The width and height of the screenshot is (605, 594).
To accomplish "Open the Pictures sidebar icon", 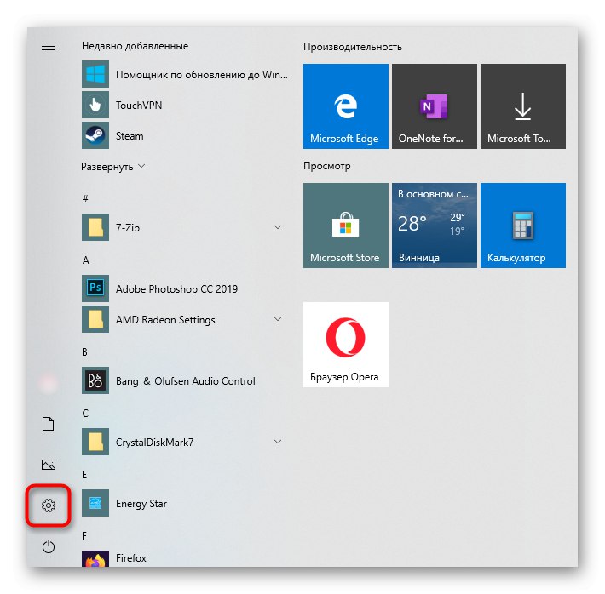I will click(49, 464).
